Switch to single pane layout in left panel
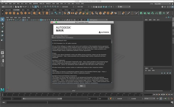This screenshot has width=174, height=107. point(2,53)
